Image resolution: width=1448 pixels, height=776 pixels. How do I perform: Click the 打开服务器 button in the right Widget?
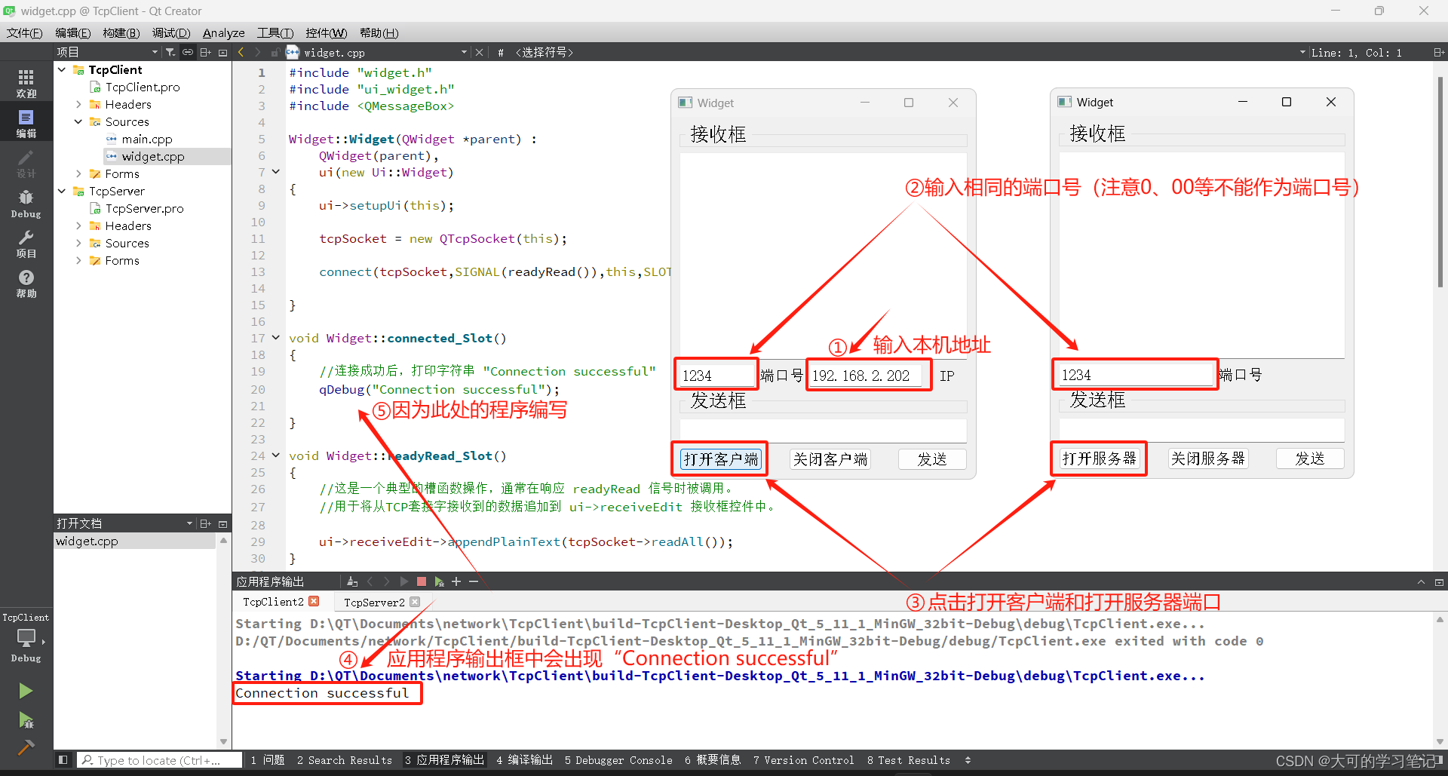(1098, 459)
